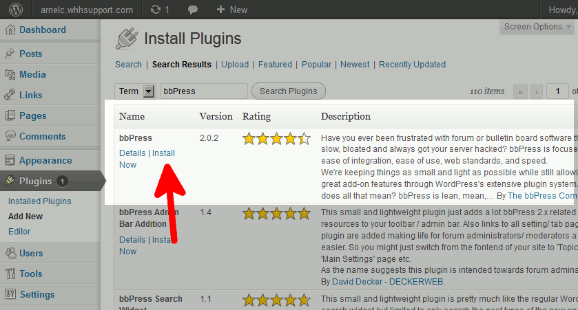Viewport: 578px width, 310px height.
Task: Switch to the Upload tab
Action: [x=235, y=65]
